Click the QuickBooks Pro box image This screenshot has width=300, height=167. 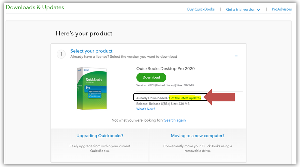point(92,88)
